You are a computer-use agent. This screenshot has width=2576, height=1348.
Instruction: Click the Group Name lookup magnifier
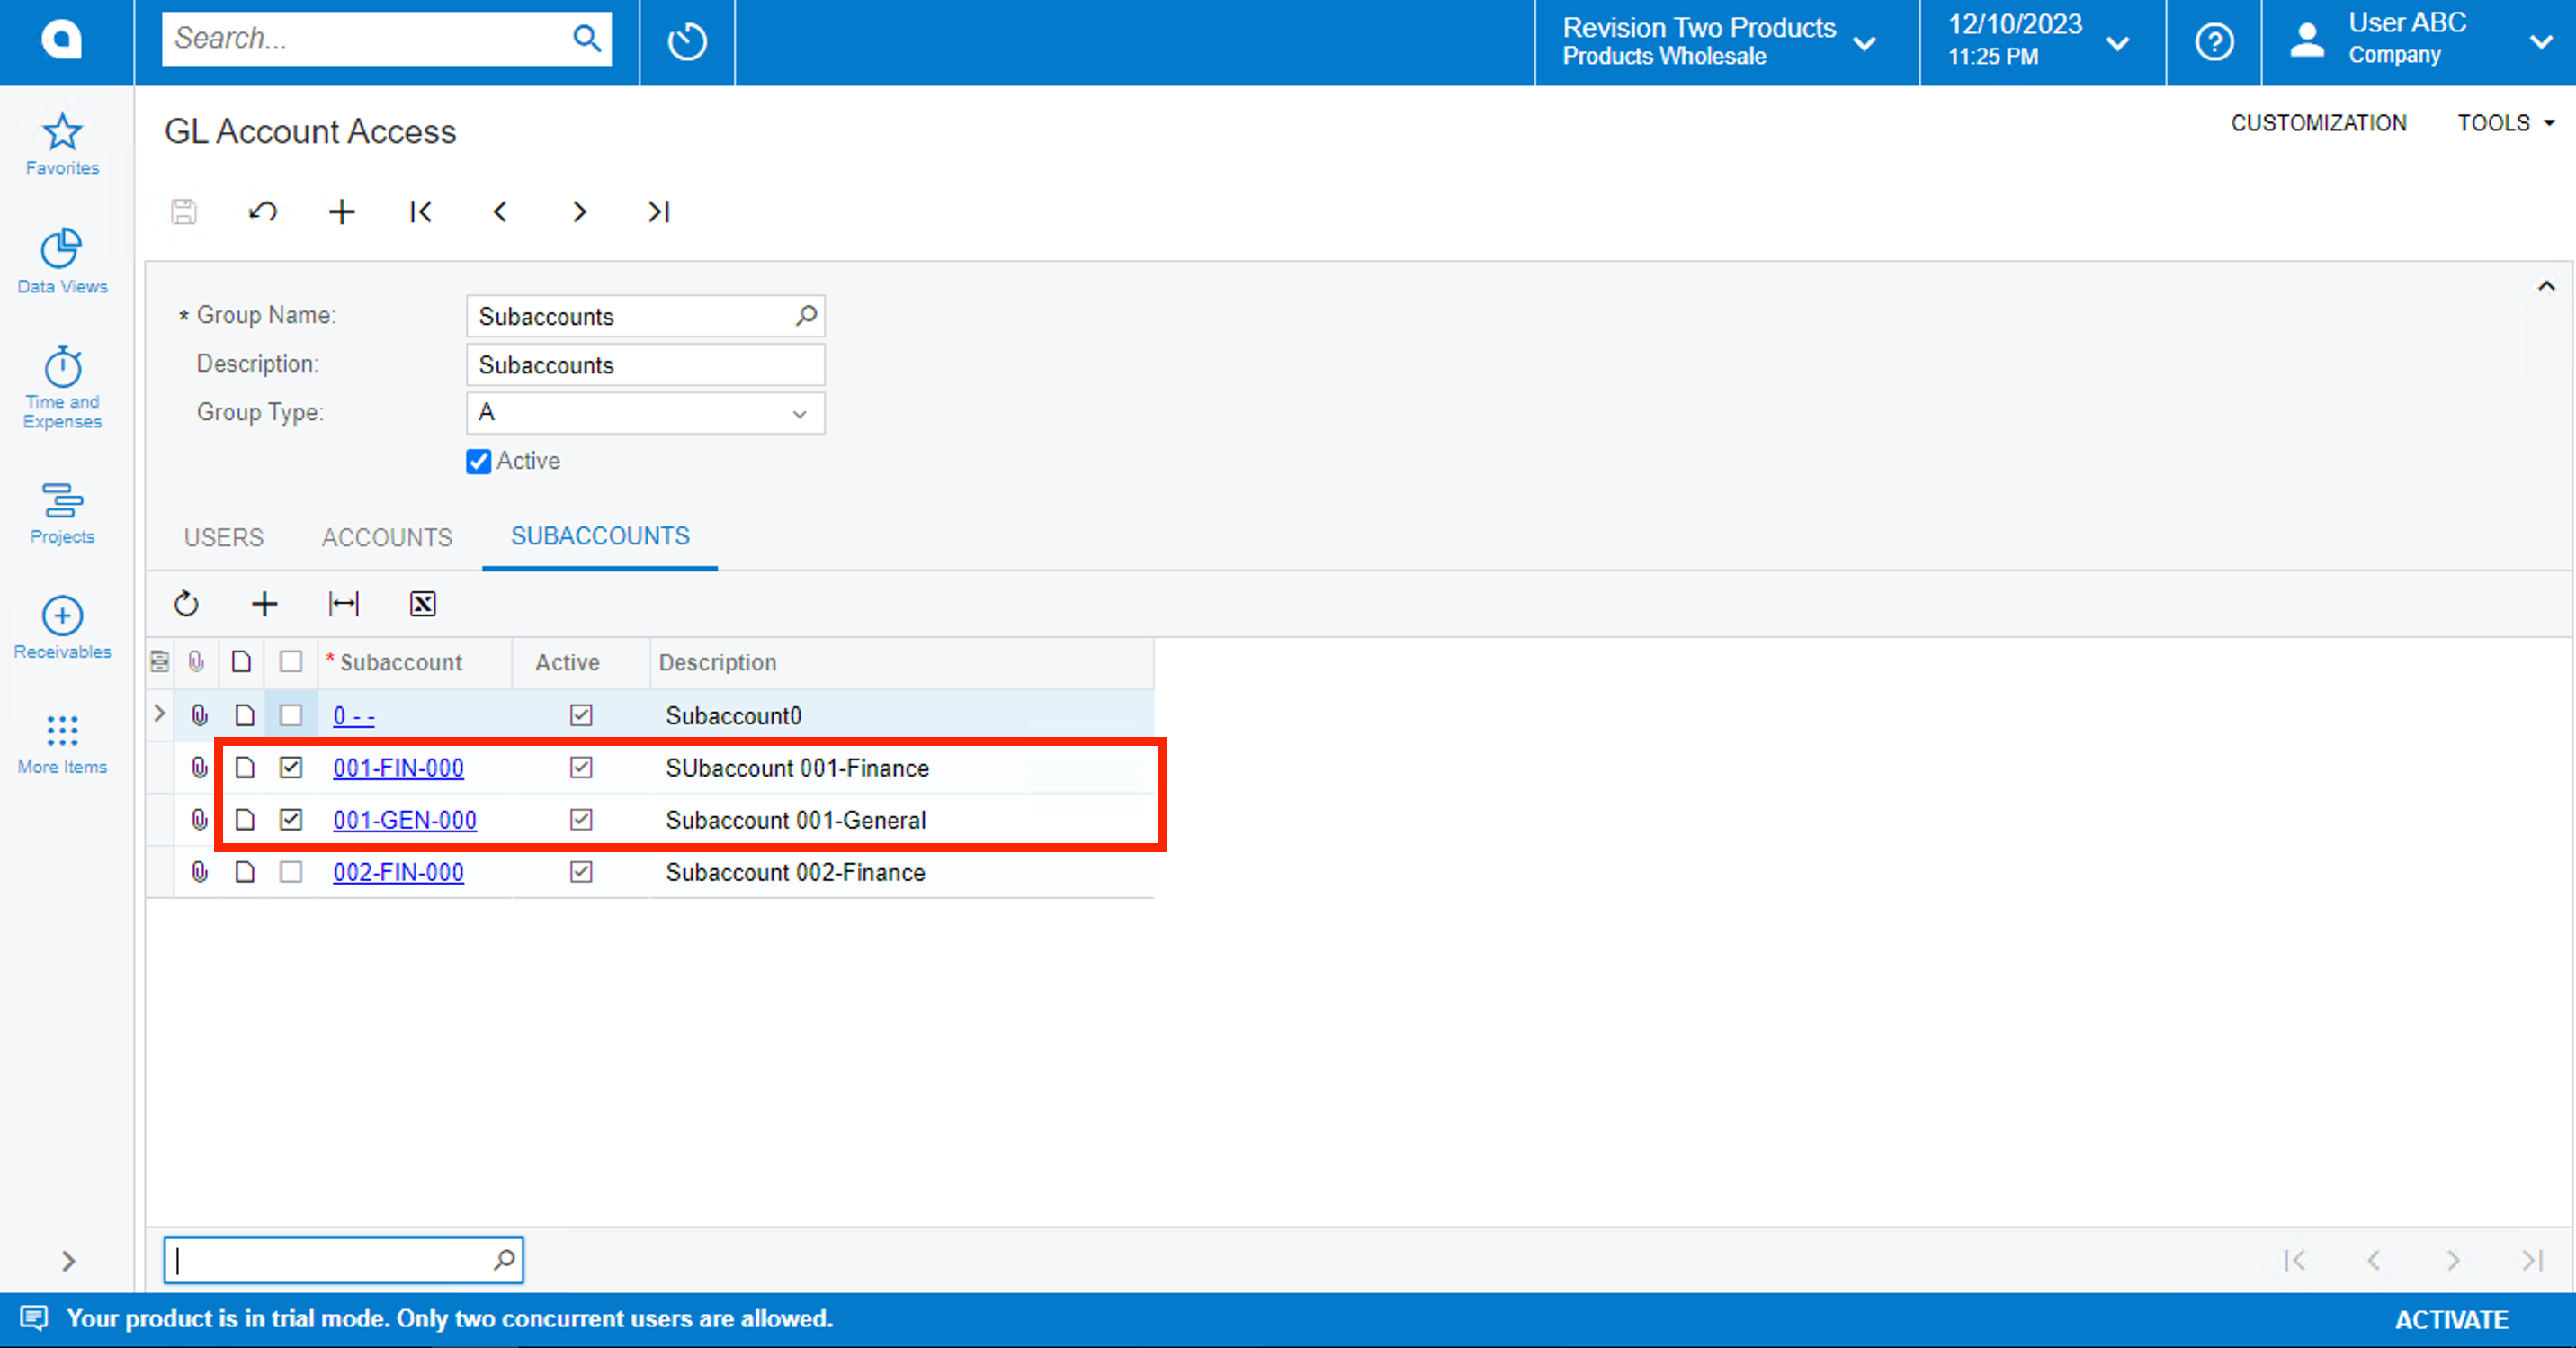[806, 316]
